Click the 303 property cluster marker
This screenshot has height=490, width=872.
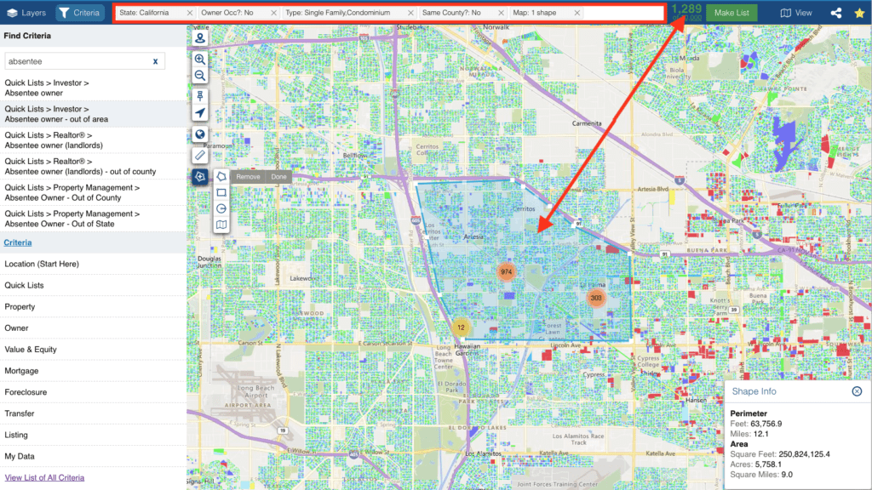coord(596,298)
